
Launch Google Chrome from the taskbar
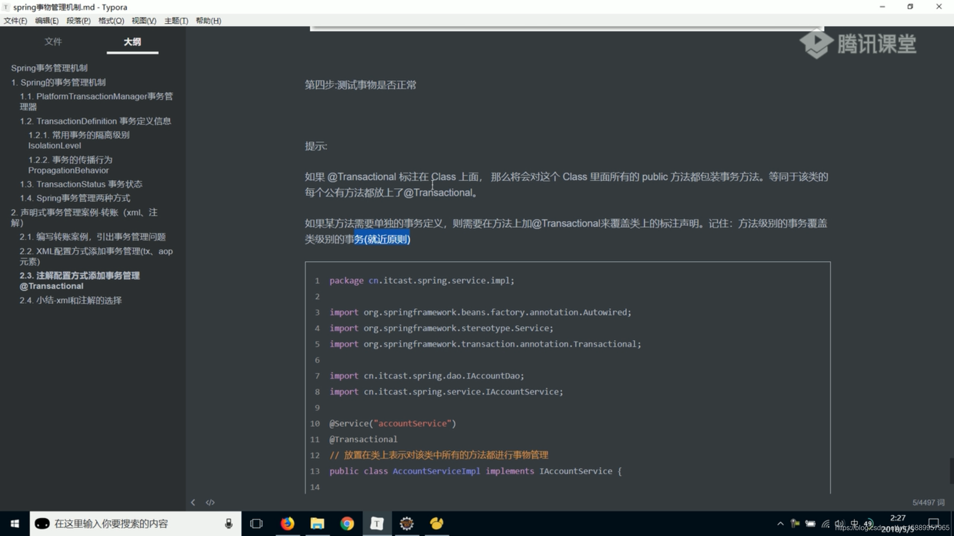347,523
